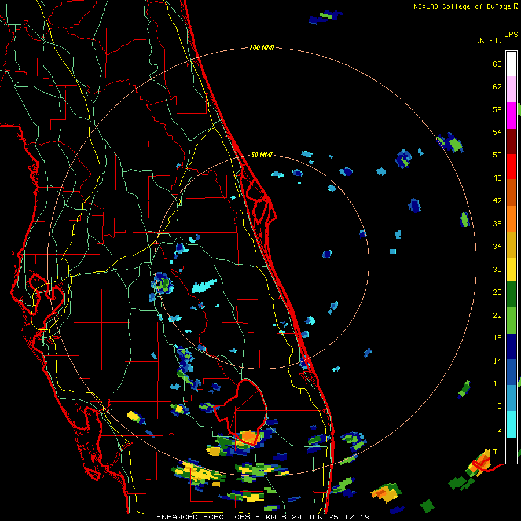Click the '30' scale number

497,269
